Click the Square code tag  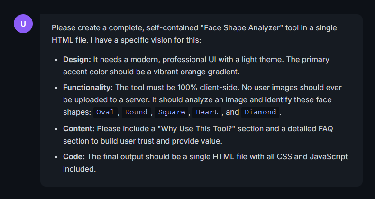(171, 112)
